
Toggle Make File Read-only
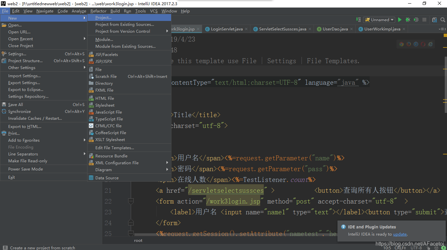pyautogui.click(x=44, y=161)
